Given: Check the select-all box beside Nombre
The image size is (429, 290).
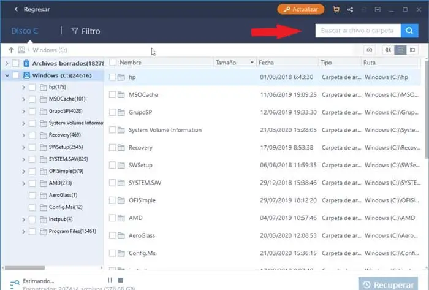Looking at the screenshot, I should pyautogui.click(x=113, y=63).
